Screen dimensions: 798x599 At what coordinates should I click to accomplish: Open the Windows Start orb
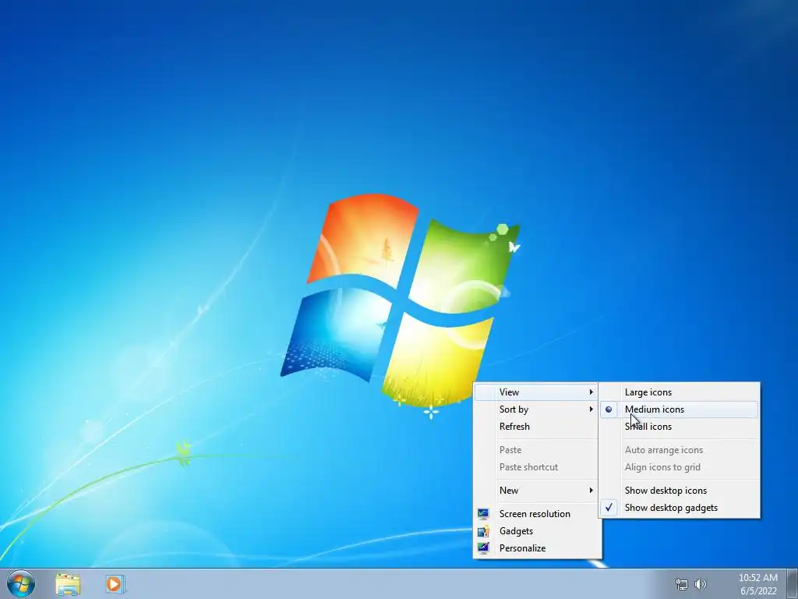21,583
